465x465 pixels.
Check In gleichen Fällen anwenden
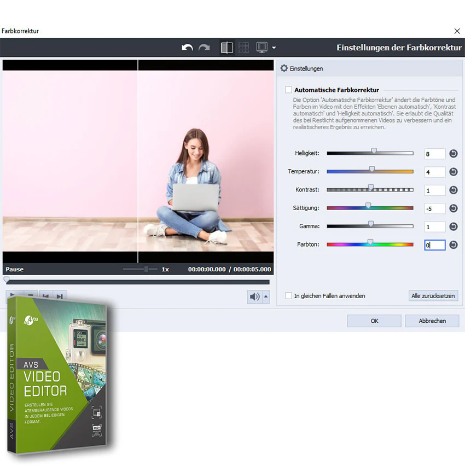pos(288,295)
